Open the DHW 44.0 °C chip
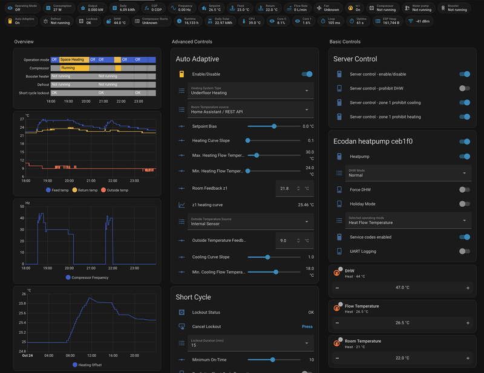This screenshot has width=484, height=373. (x=116, y=21)
